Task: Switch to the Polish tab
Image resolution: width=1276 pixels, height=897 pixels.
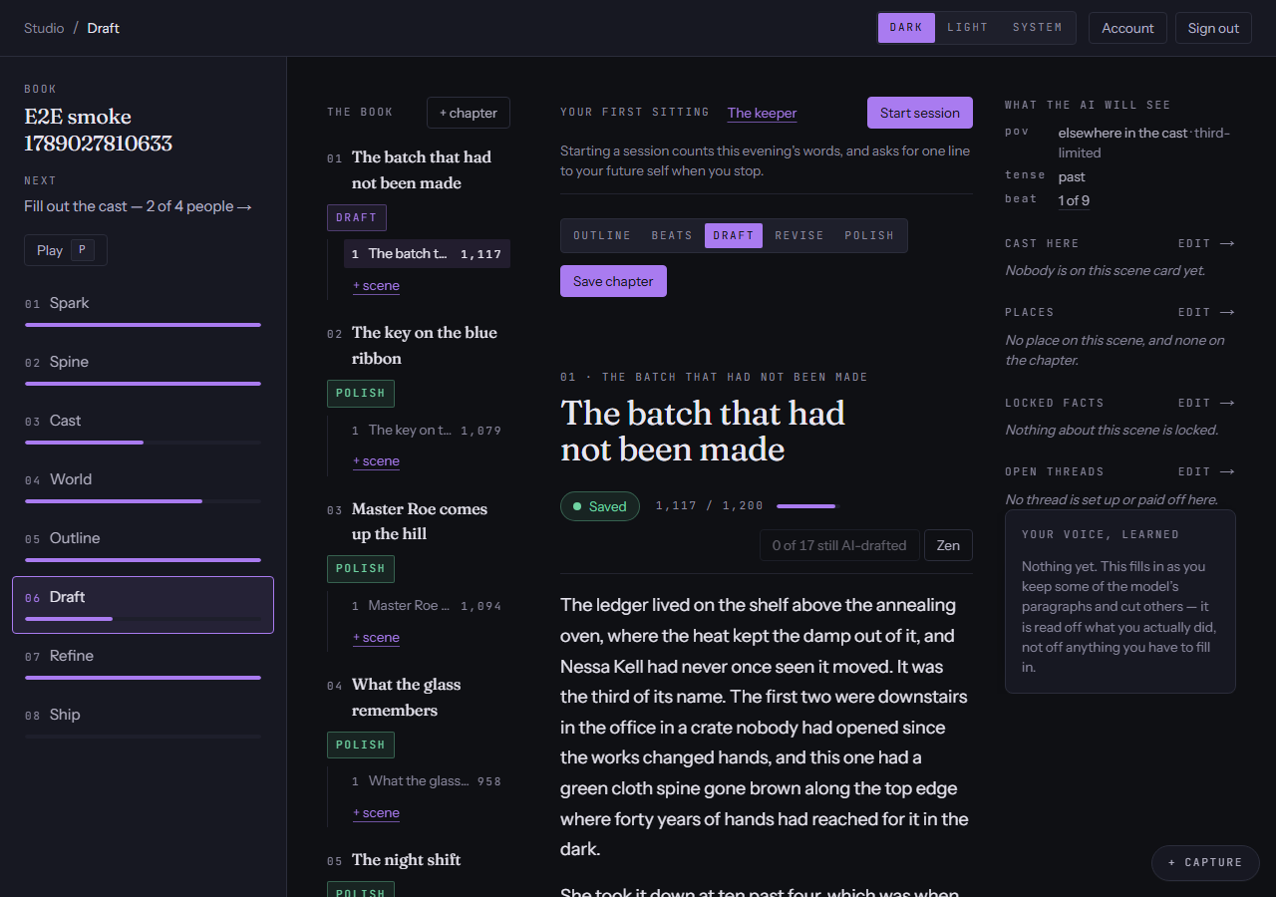Action: tap(869, 235)
